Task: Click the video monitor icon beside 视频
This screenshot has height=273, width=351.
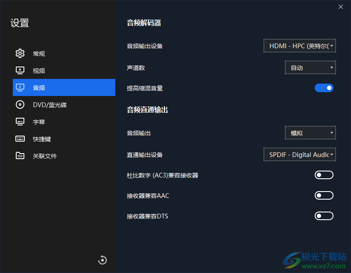Action: (x=20, y=70)
